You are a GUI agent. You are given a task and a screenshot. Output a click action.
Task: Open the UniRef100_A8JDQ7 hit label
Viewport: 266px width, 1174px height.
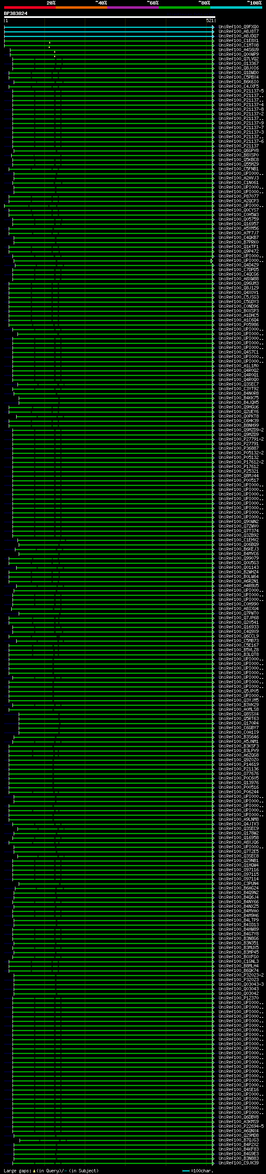[x=238, y=36]
